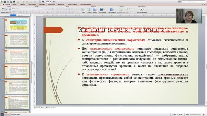Select the sixth slide thumbnail in pane
The height and width of the screenshot is (116, 207).
point(17,102)
